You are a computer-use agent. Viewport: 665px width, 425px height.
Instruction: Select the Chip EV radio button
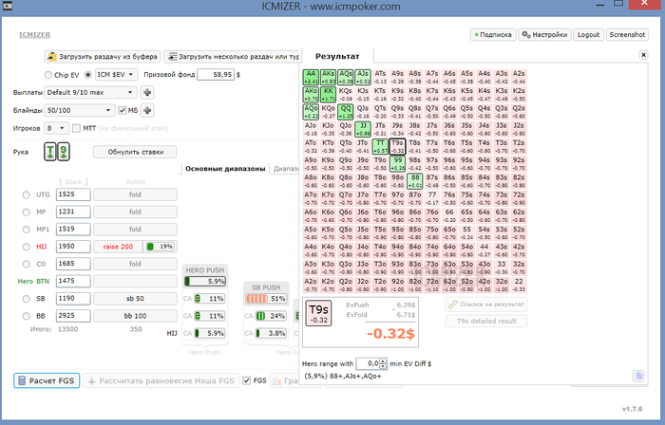(x=48, y=75)
